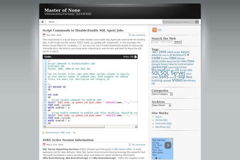Click the search magnifier icon in header
This screenshot has height=160, width=240.
197,22
